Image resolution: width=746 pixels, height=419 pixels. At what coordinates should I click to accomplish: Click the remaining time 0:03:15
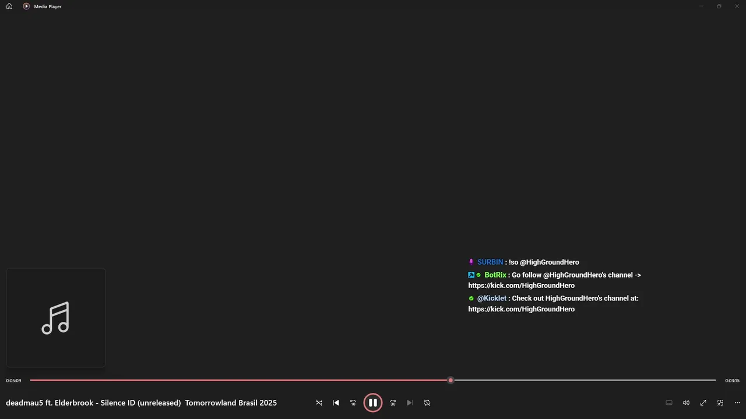coord(732,381)
